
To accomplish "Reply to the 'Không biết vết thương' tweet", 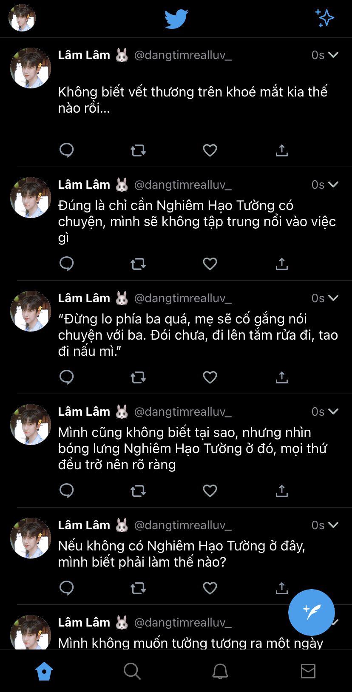I will coord(67,150).
